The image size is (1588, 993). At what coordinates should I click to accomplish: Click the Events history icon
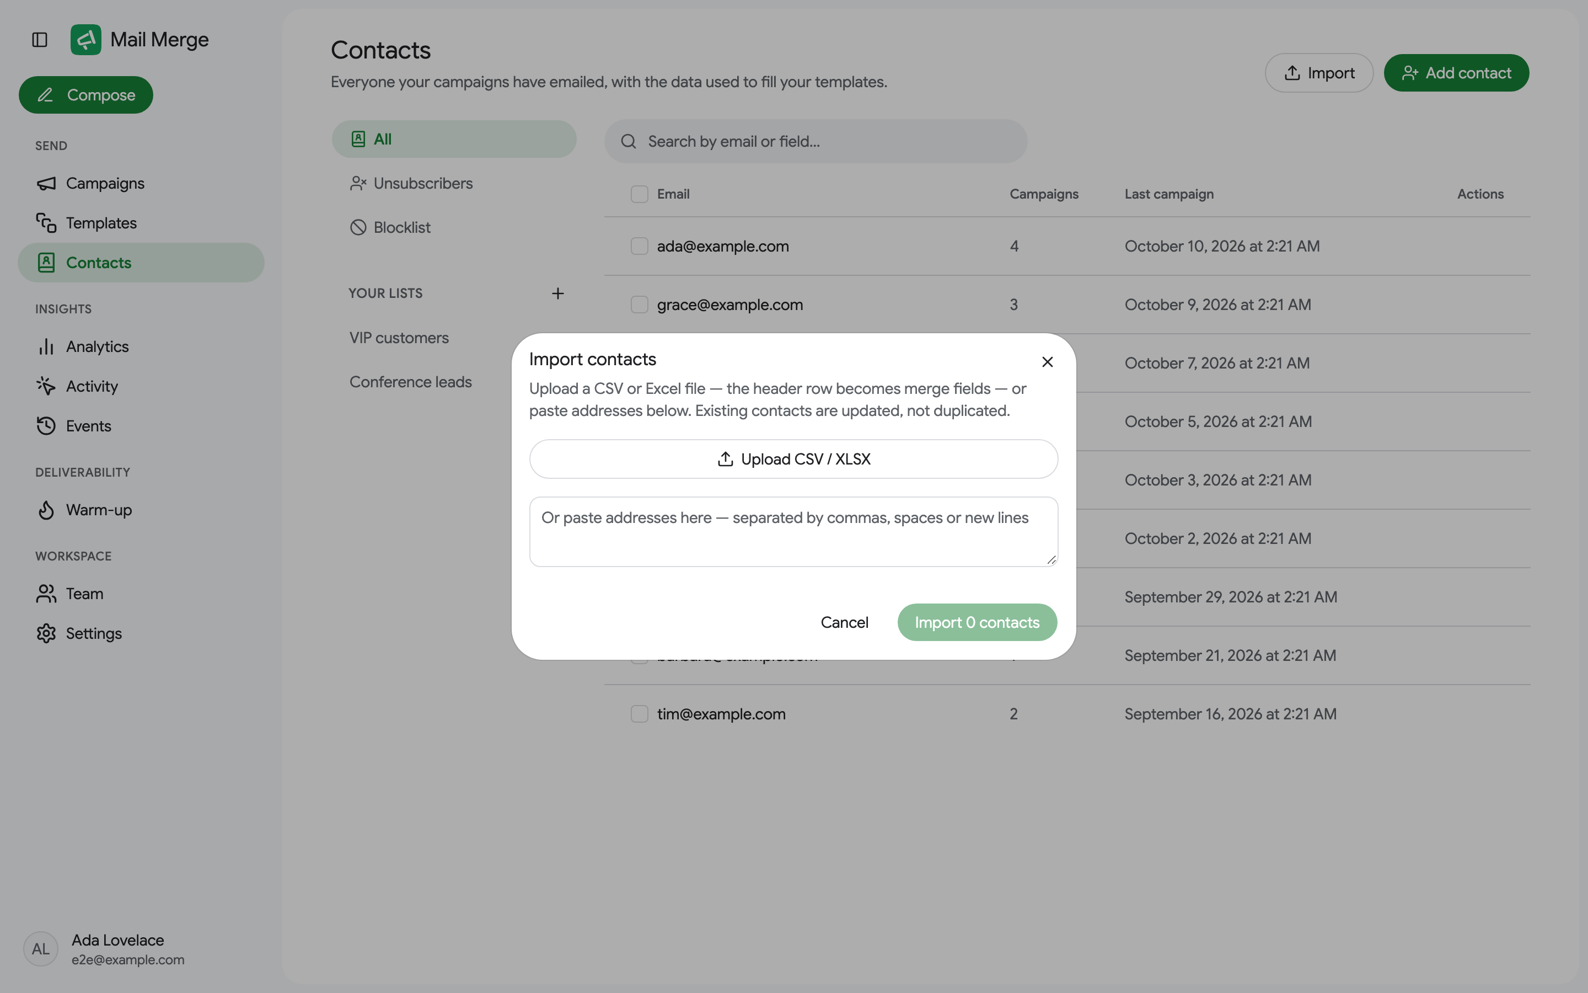point(46,426)
